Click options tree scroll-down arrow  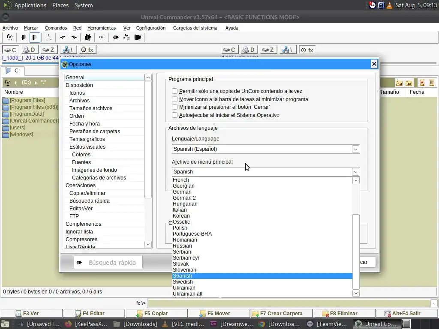click(x=148, y=244)
